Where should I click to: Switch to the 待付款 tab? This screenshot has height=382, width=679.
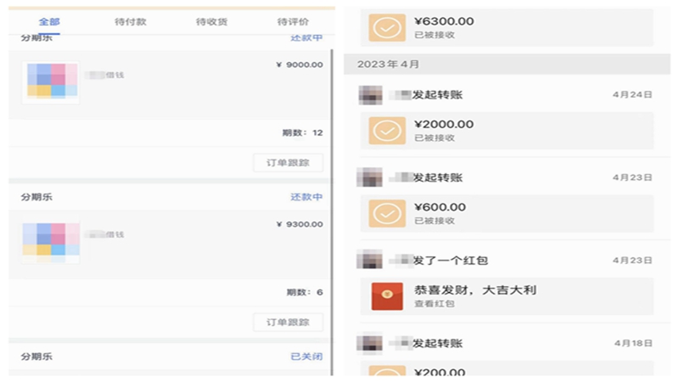tap(130, 21)
